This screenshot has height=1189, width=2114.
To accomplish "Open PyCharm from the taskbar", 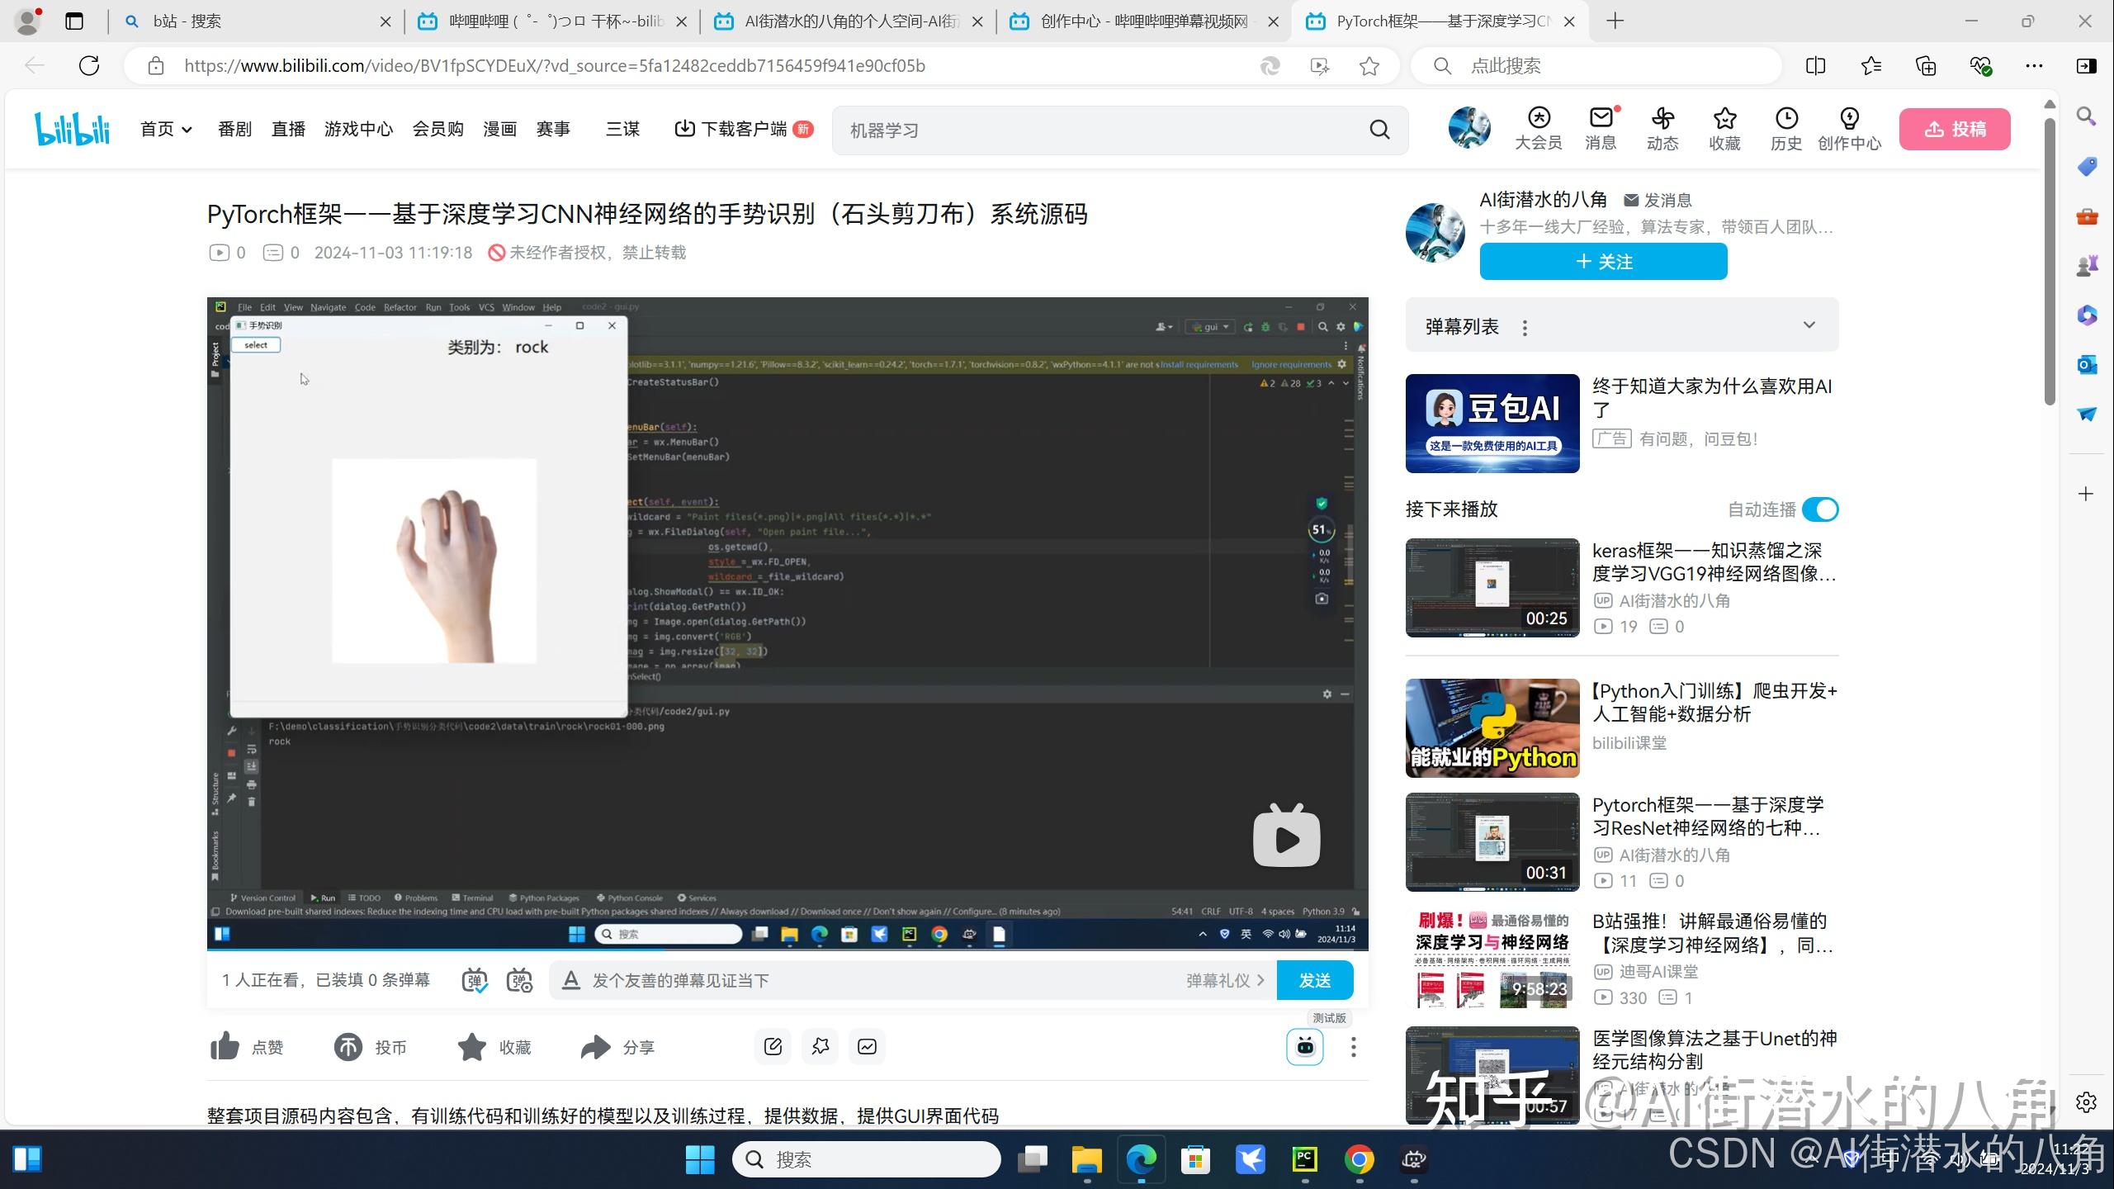I will pos(1305,1159).
